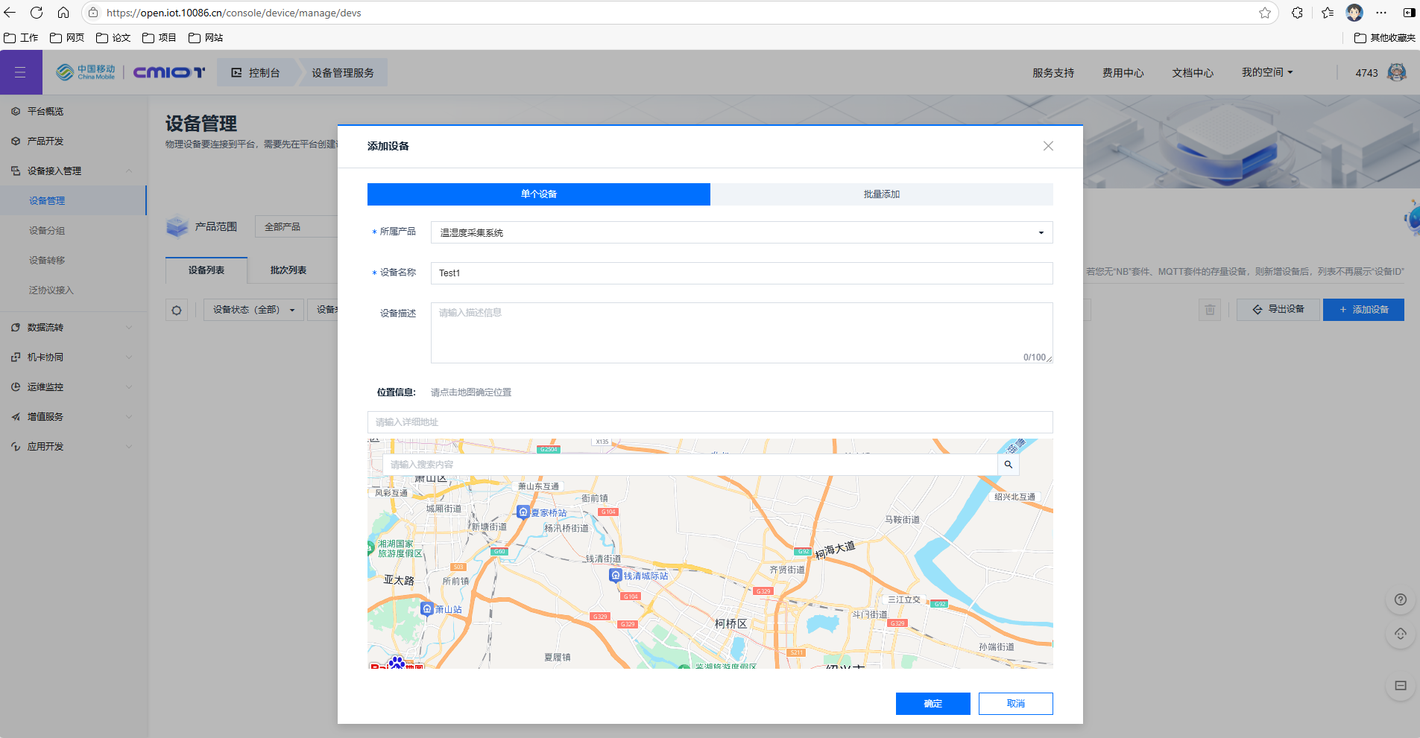
Task: Switch to the 批量添加 tab
Action: tap(881, 194)
